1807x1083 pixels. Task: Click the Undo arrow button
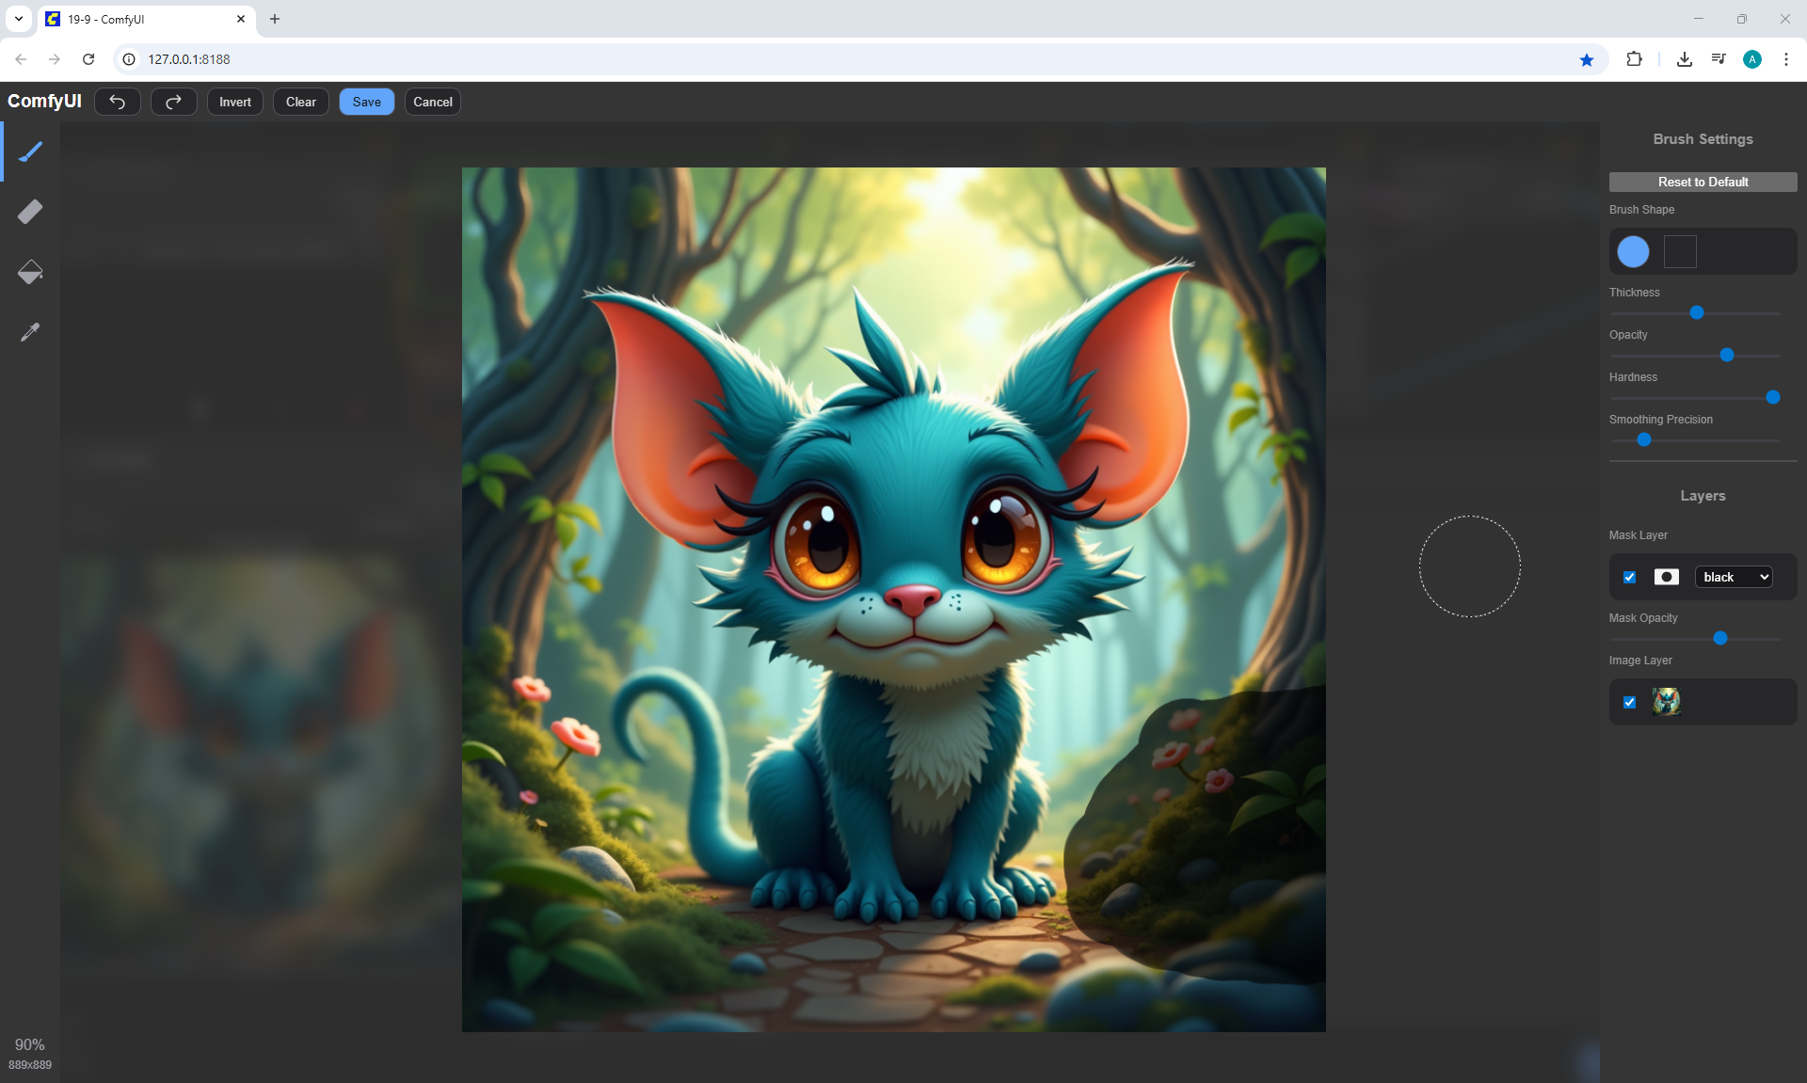[x=118, y=102]
